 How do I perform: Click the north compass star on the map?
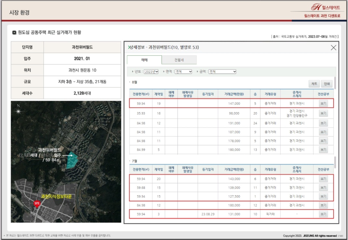point(19,111)
